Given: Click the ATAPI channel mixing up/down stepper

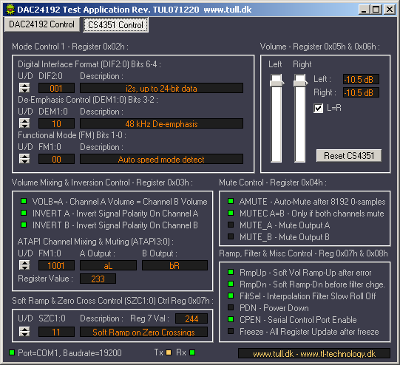Looking at the screenshot, I should [24, 265].
